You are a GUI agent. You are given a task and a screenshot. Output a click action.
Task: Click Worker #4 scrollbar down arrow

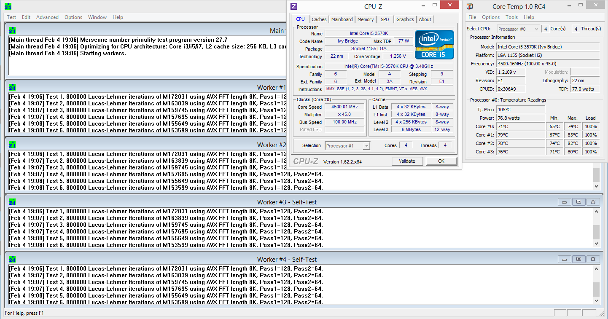click(x=596, y=300)
